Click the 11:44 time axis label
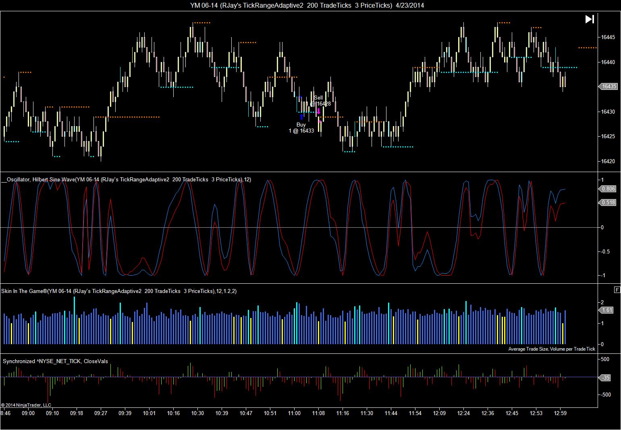This screenshot has width=621, height=430. tap(391, 413)
